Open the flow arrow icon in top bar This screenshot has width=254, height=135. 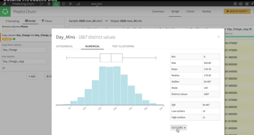point(41,4)
